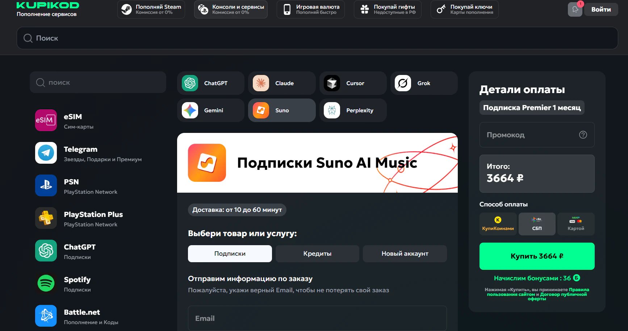The height and width of the screenshot is (331, 628).
Task: Switch to the Подписки tab
Action: [230, 254]
